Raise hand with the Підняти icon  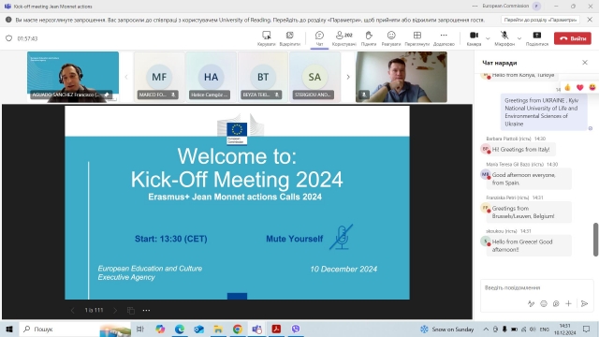point(369,38)
